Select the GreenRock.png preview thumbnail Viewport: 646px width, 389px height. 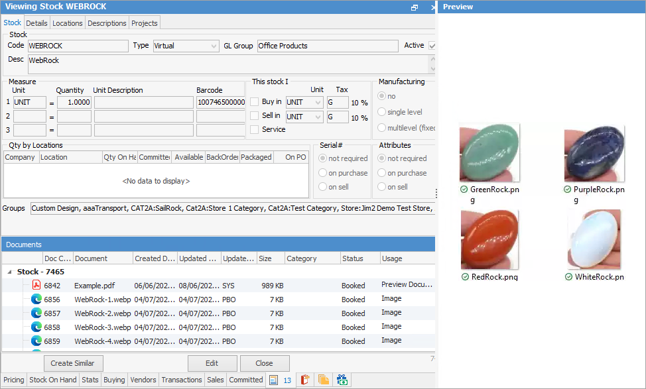tap(489, 153)
